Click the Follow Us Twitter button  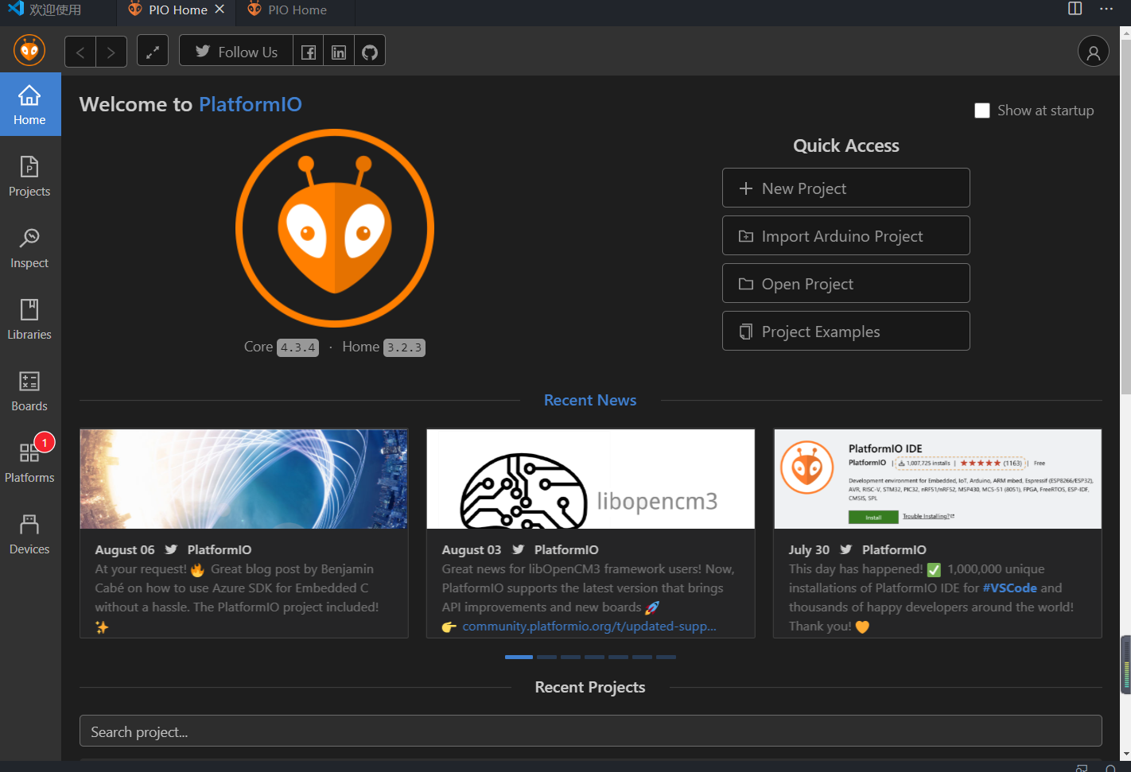coord(236,52)
